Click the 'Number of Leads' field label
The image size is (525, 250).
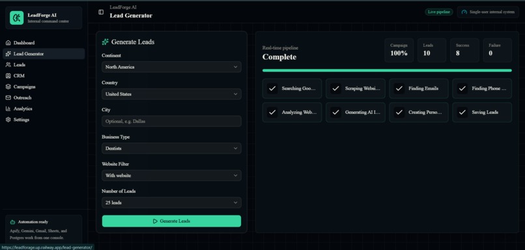click(119, 191)
